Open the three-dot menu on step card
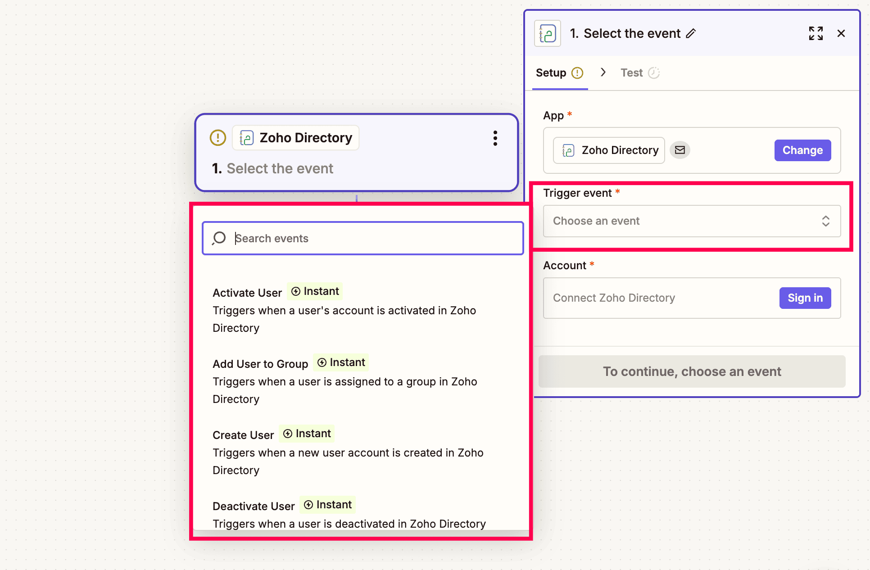 click(495, 138)
